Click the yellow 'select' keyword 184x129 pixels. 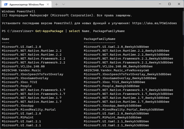(74, 31)
